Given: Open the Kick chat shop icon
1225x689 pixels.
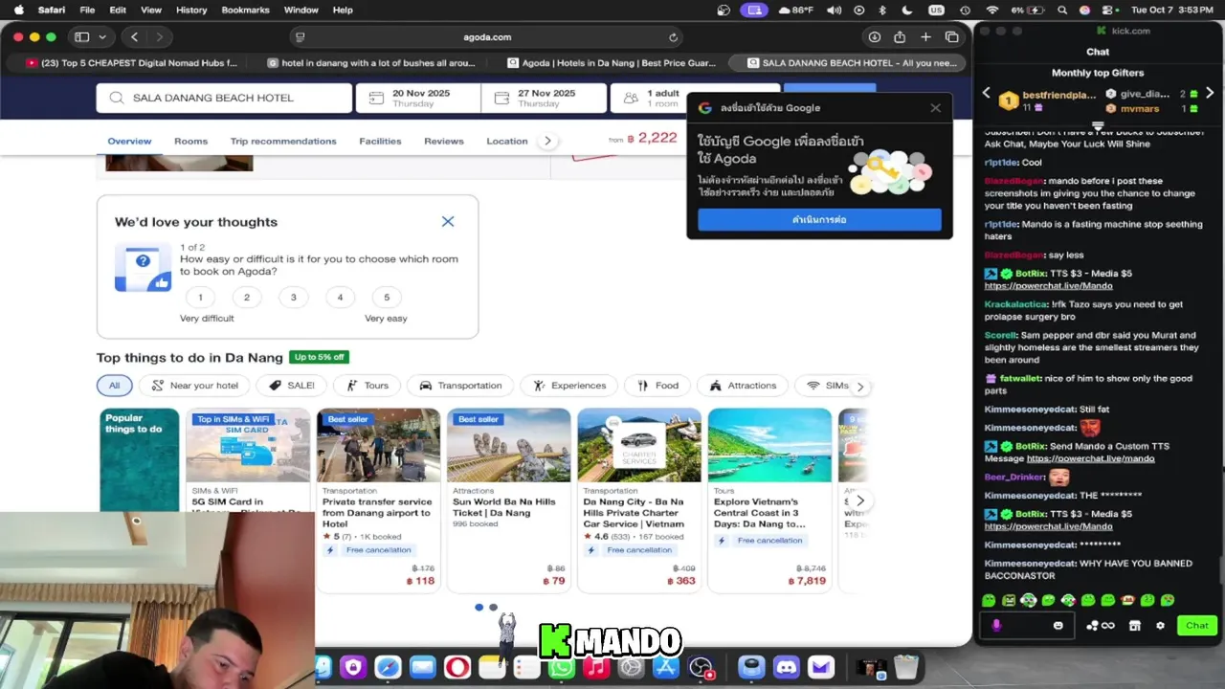Looking at the screenshot, I should (1135, 626).
